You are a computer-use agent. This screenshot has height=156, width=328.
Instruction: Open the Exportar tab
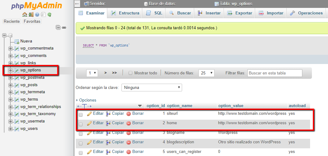click(x=240, y=13)
